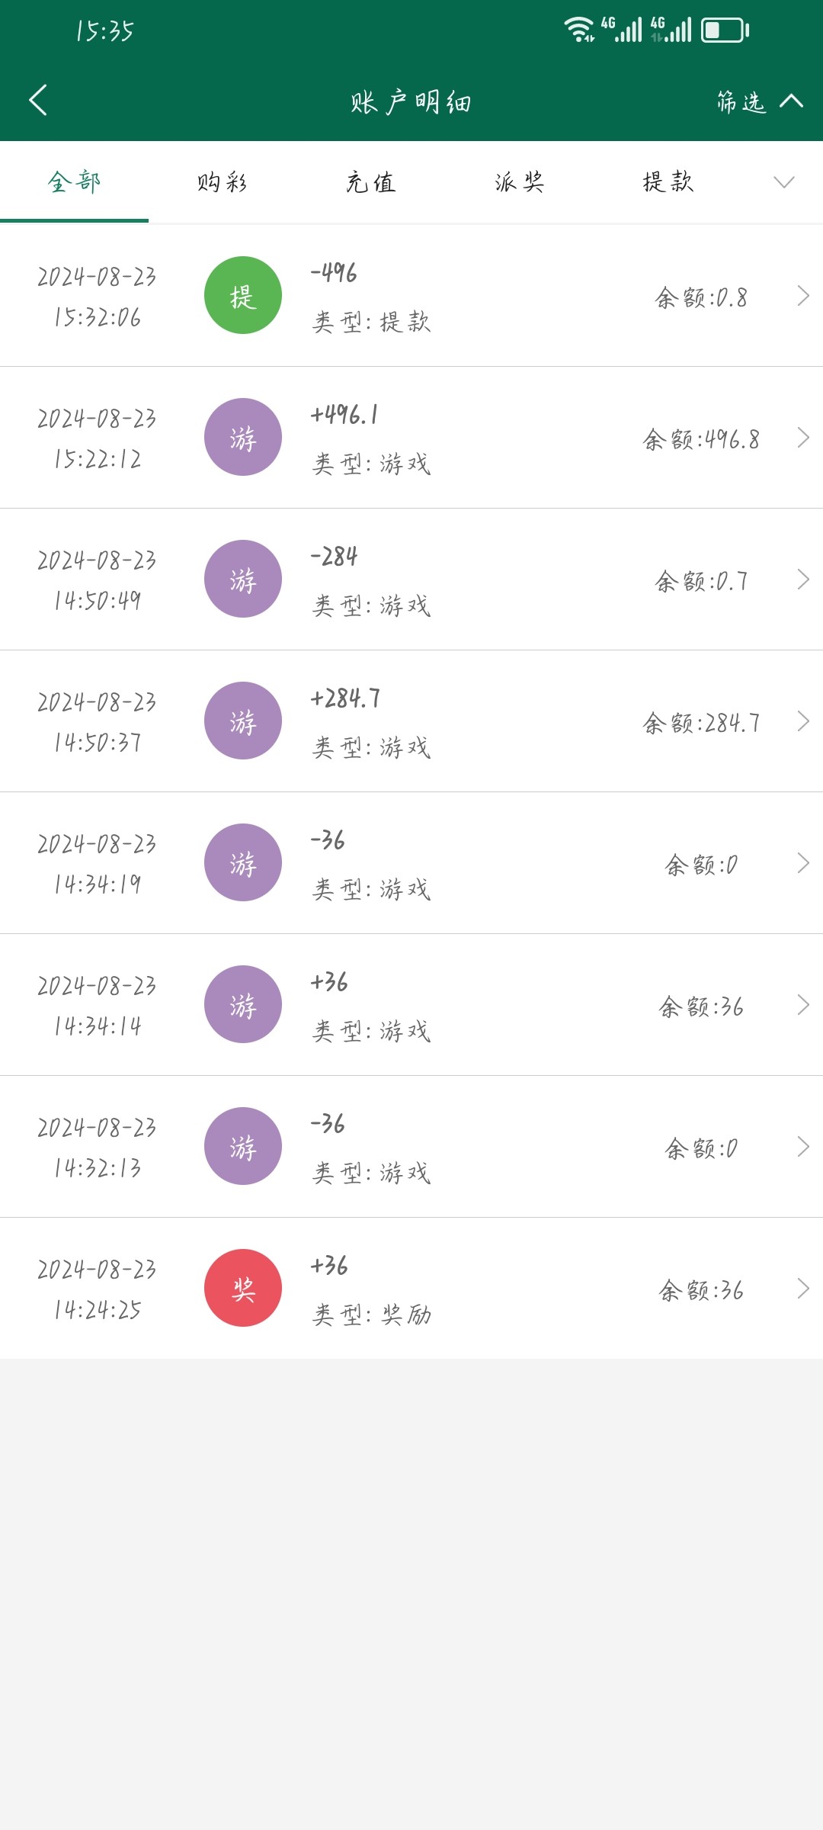
Task: Tap the 游 icon for +284.7 entry
Action: coord(243,721)
